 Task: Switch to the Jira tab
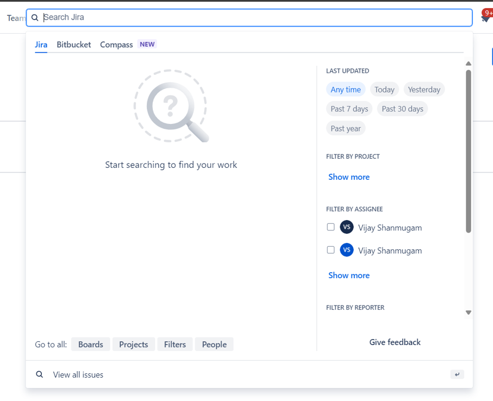tap(41, 45)
